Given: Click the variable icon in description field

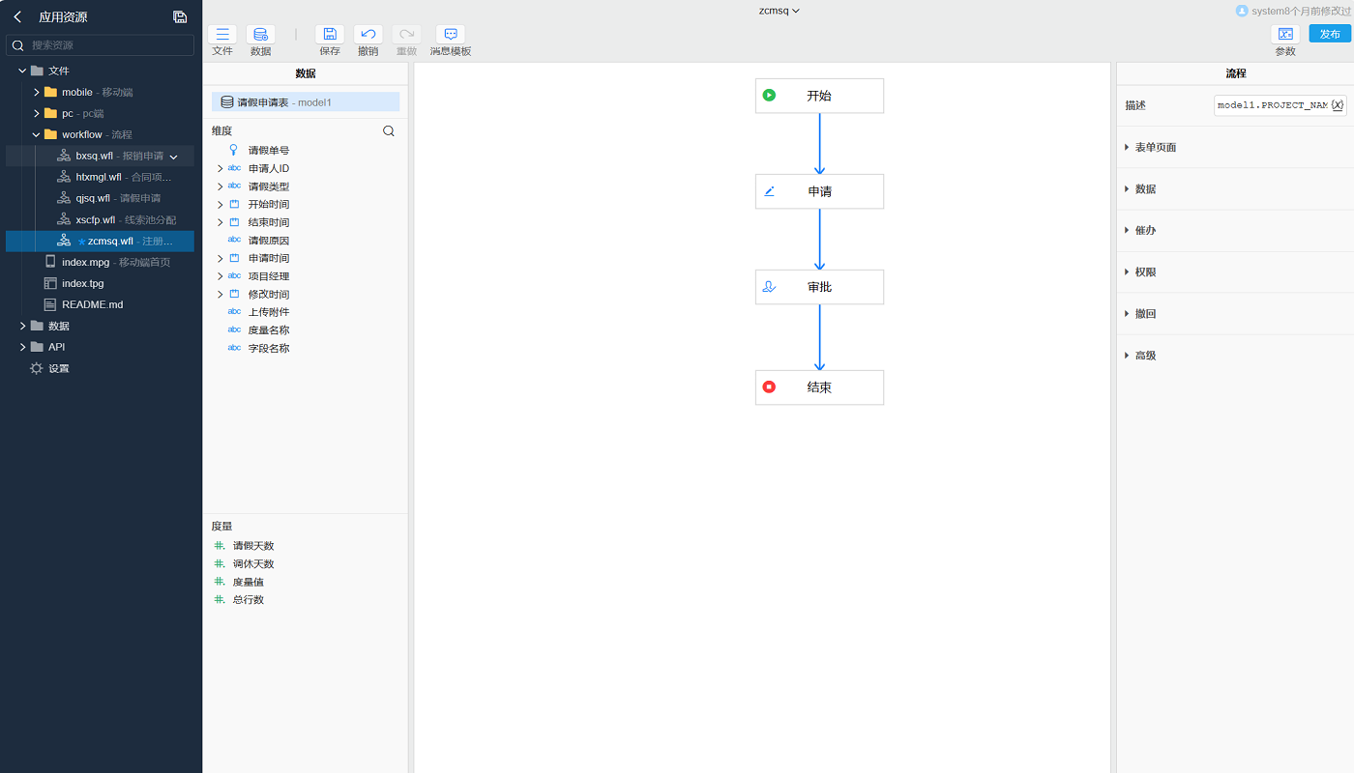Looking at the screenshot, I should [1337, 105].
